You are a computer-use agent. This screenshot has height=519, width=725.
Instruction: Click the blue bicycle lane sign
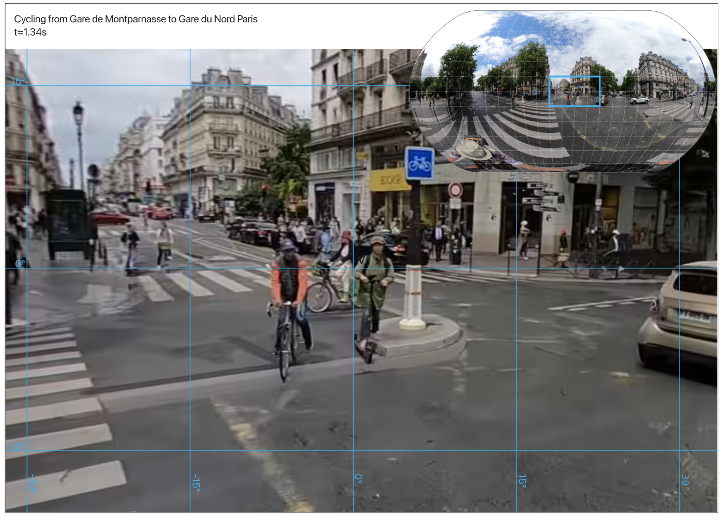point(419,163)
